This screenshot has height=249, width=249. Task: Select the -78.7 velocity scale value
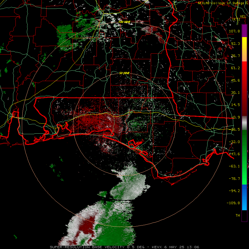click(234, 179)
